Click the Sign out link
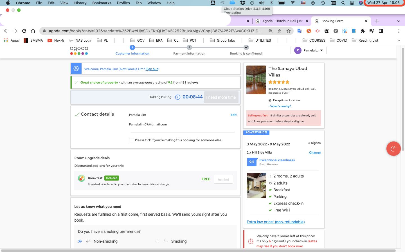This screenshot has height=252, width=405. [152, 69]
